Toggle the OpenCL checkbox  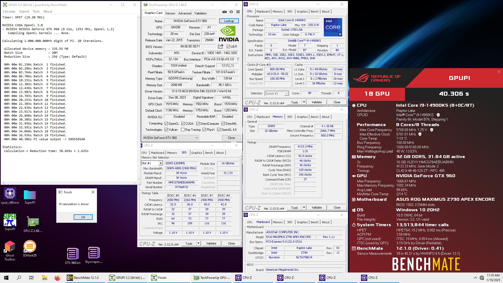pos(166,124)
